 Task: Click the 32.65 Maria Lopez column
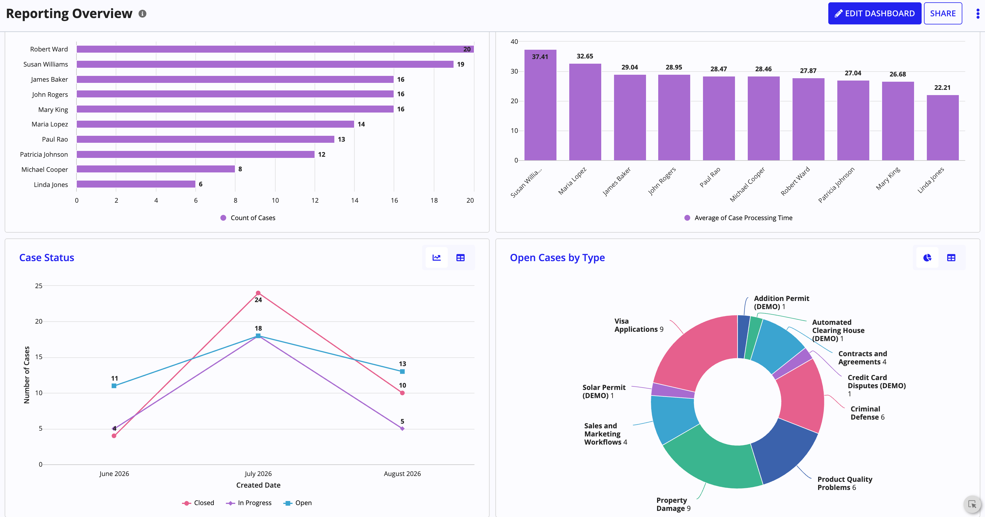tap(585, 112)
